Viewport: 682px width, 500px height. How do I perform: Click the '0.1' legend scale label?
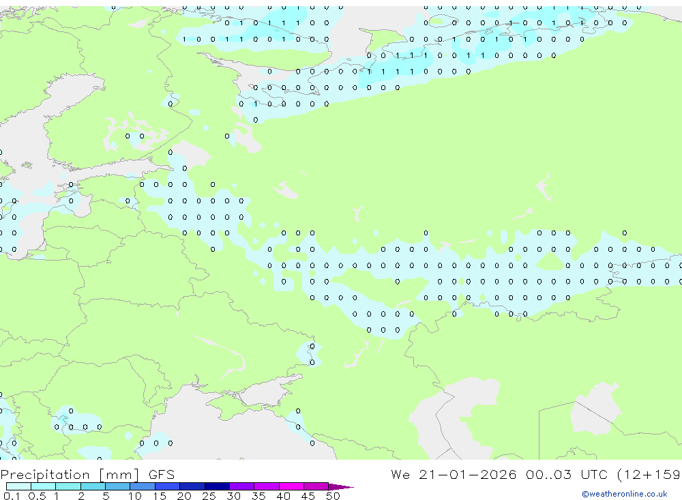(12, 496)
